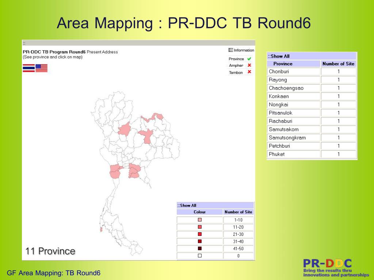Select the white 0 colour swatch
The image size is (374, 280).
point(200,256)
